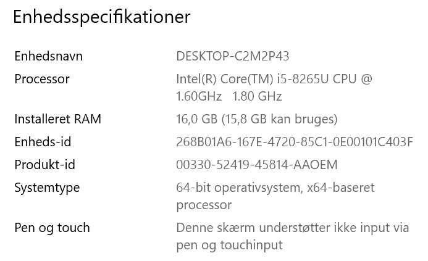Screen dimensions: 428x261
Task: Select the device ID starting with 268B01A6
Action: pyautogui.click(x=295, y=142)
